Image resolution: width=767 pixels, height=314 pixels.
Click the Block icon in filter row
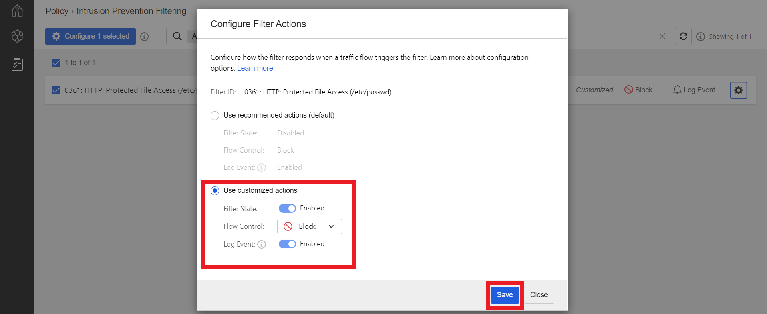click(629, 90)
